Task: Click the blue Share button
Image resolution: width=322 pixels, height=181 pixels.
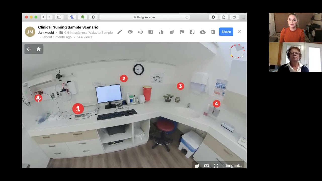Action: [x=226, y=32]
